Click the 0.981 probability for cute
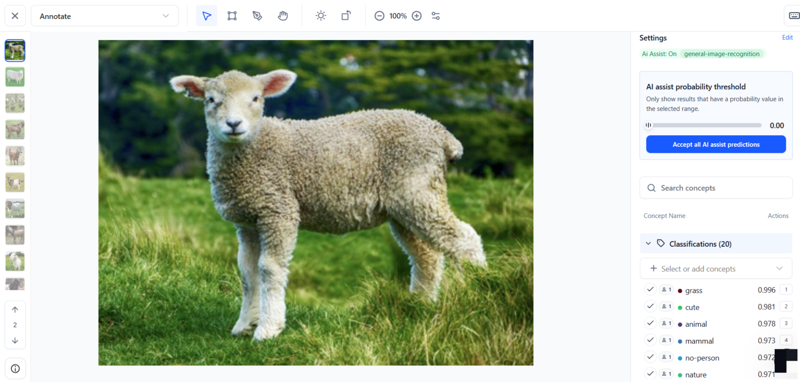 tap(766, 307)
